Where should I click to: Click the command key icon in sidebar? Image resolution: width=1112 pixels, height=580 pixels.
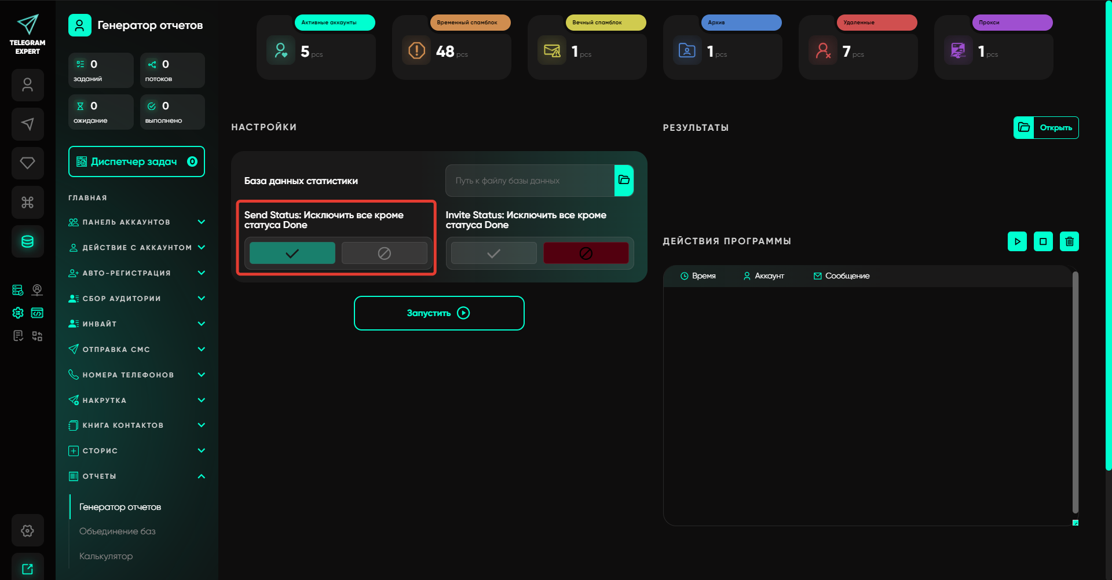point(27,202)
